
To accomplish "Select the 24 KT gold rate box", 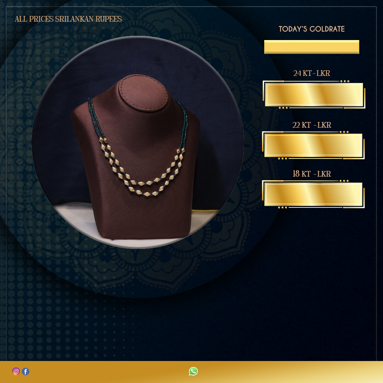I will 314,95.
